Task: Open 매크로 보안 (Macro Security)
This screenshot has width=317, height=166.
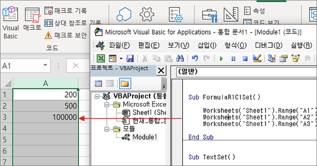Action: [x=65, y=35]
